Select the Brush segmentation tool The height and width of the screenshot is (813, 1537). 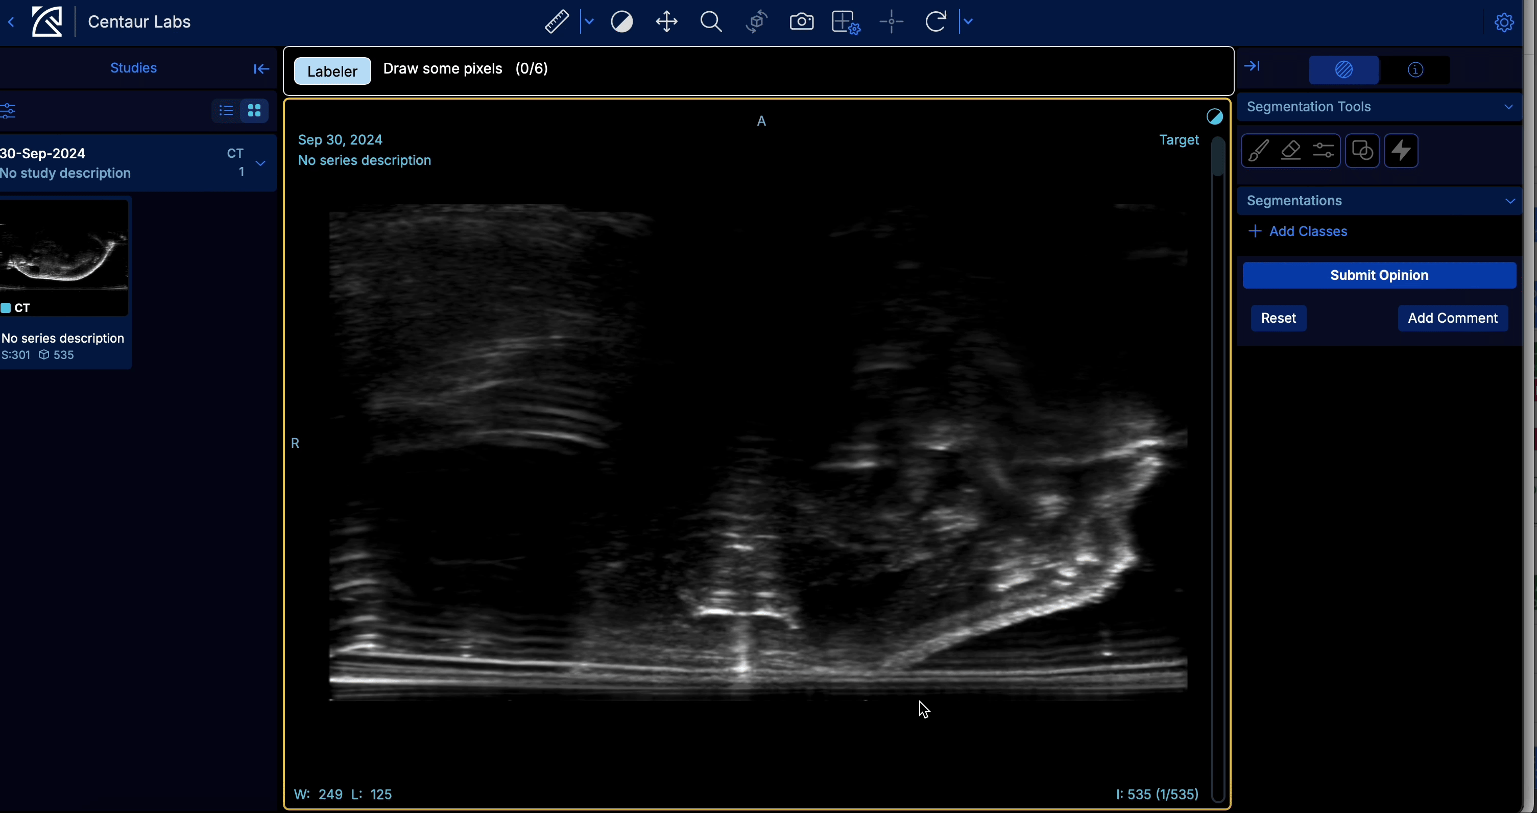[x=1258, y=151]
